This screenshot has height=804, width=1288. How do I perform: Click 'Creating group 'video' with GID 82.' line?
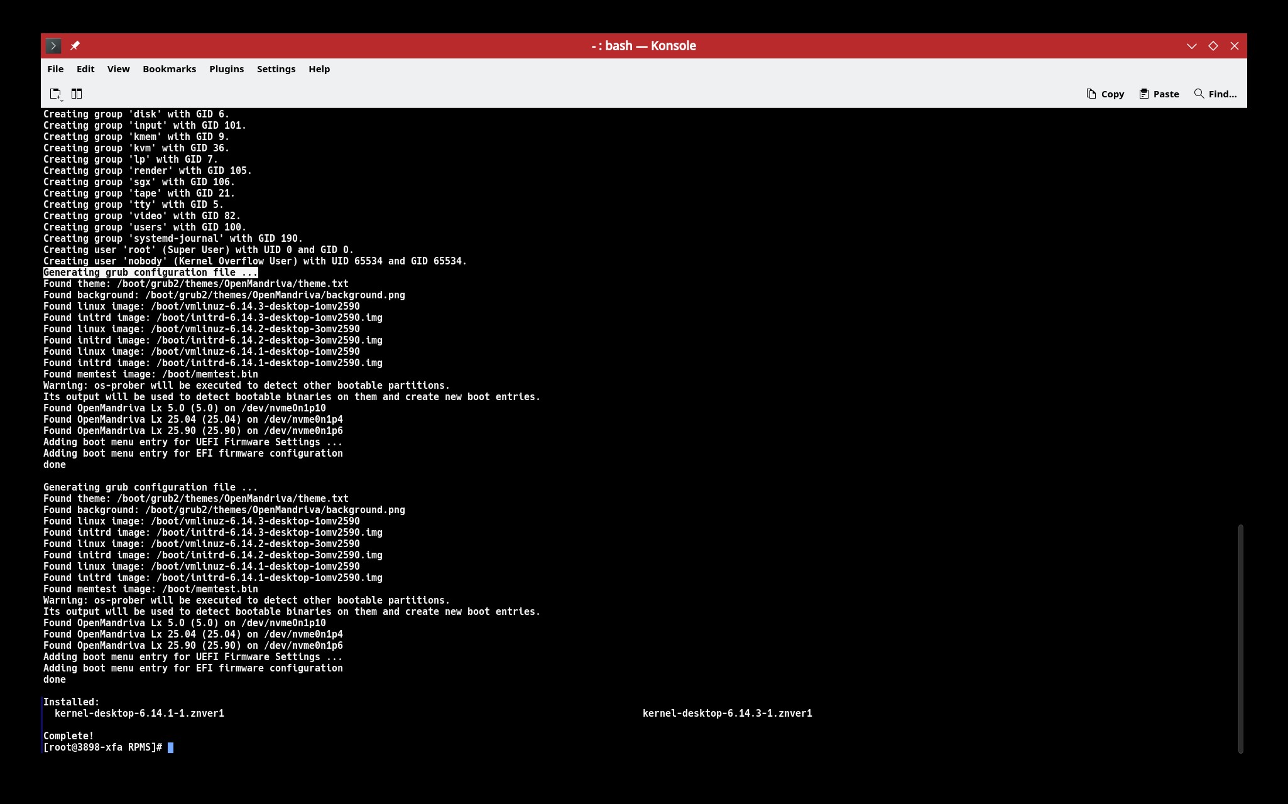142,216
